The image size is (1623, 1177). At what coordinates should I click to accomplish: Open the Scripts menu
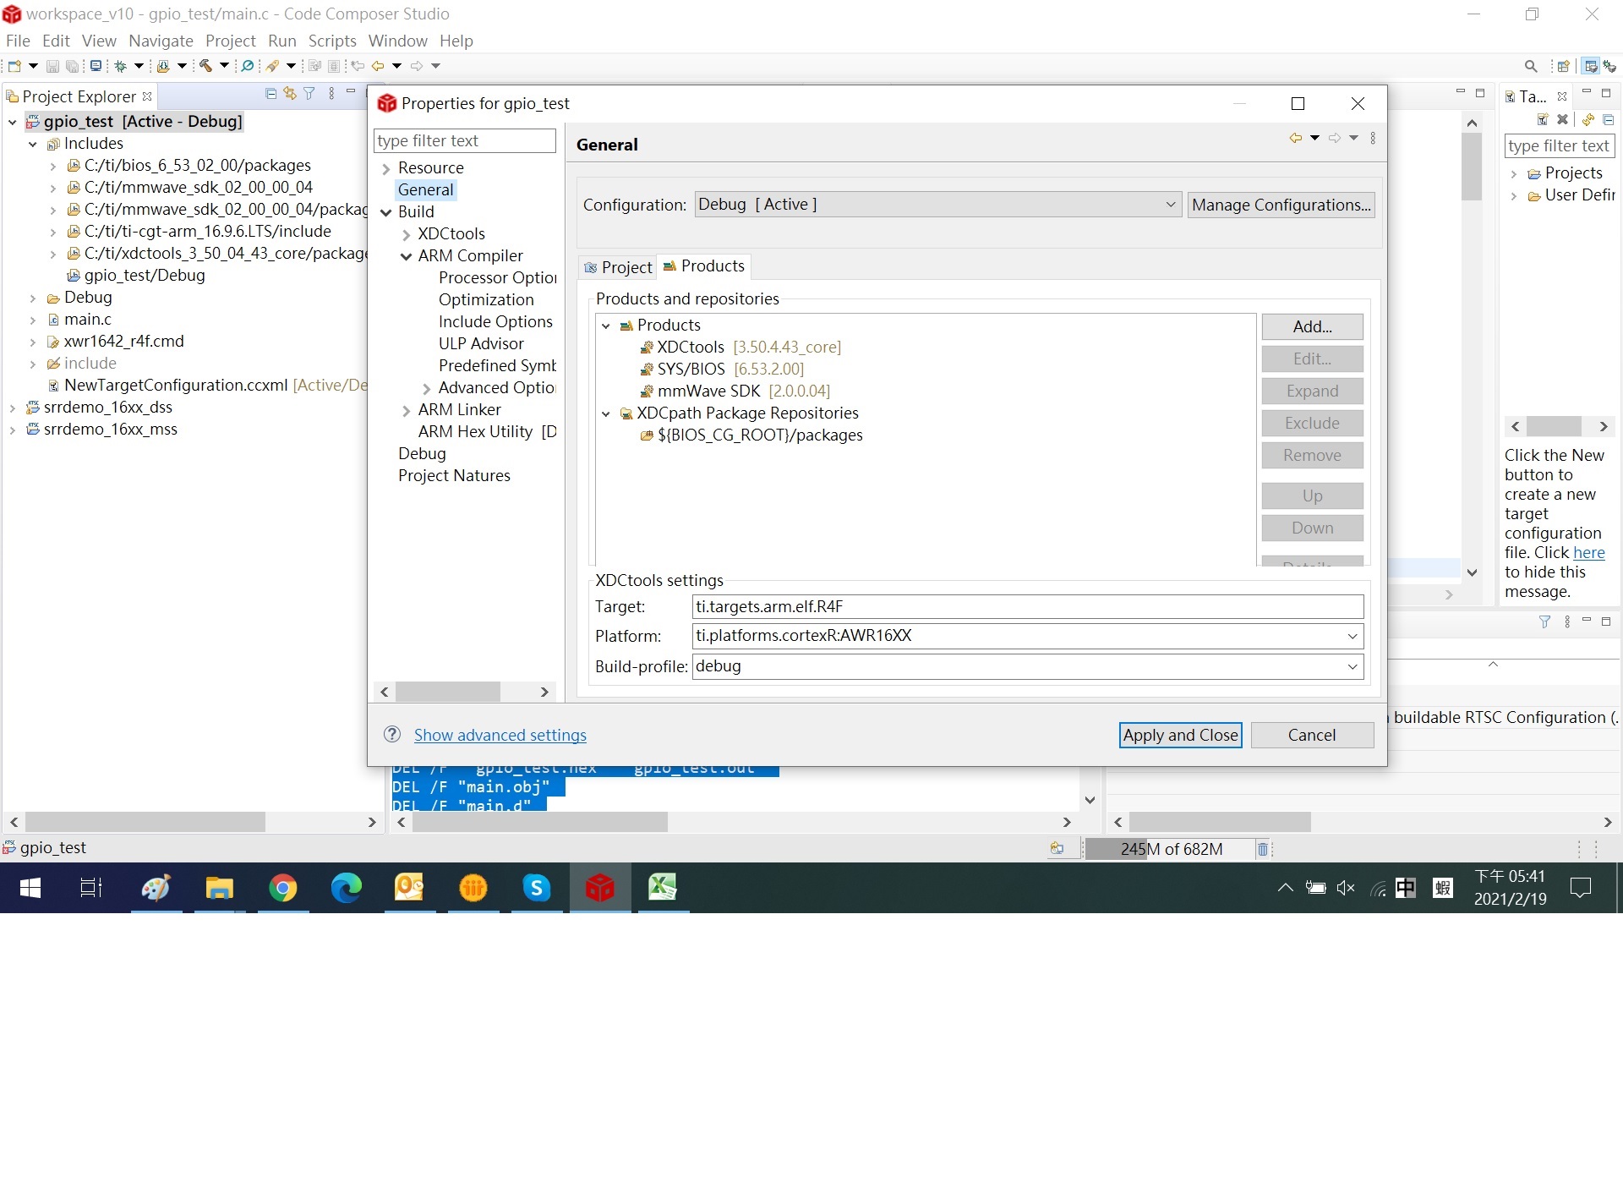pyautogui.click(x=332, y=41)
